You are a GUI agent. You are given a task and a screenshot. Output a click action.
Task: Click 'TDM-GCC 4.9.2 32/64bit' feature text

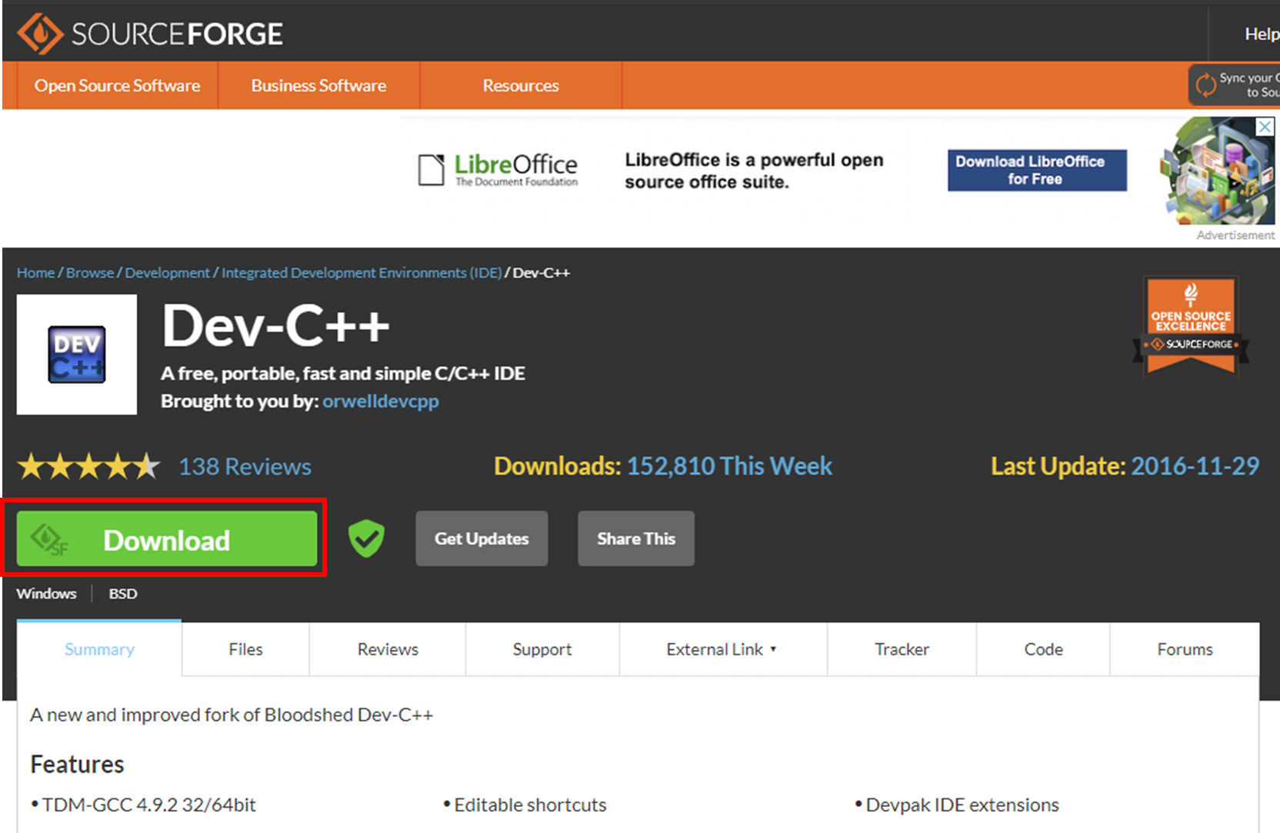pyautogui.click(x=148, y=805)
